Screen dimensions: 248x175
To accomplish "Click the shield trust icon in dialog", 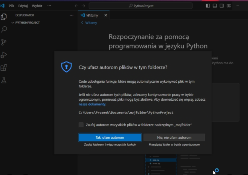I will (x=66, y=67).
